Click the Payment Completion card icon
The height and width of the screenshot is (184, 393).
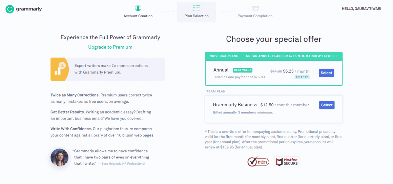[255, 8]
